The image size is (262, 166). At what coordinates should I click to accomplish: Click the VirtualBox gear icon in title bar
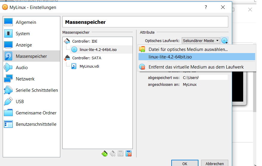(5, 7)
